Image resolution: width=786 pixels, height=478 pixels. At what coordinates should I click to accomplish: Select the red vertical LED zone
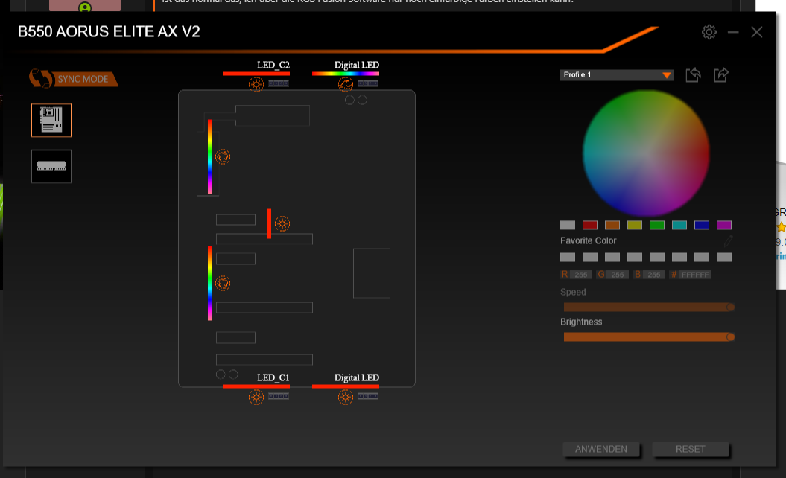point(269,223)
